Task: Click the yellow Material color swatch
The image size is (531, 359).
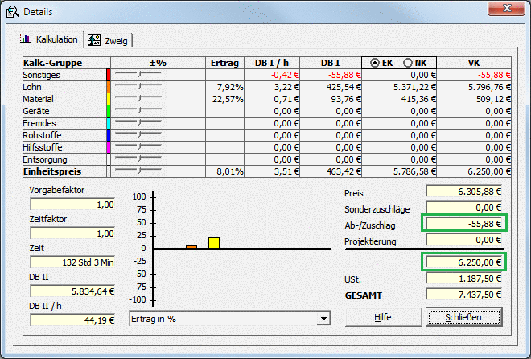Action: pos(109,99)
